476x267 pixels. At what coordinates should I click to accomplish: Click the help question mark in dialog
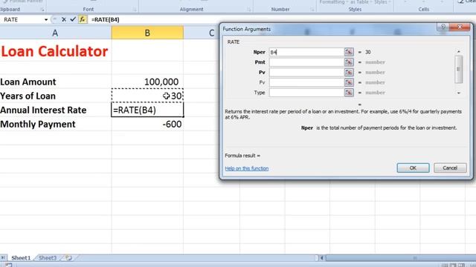pos(443,27)
